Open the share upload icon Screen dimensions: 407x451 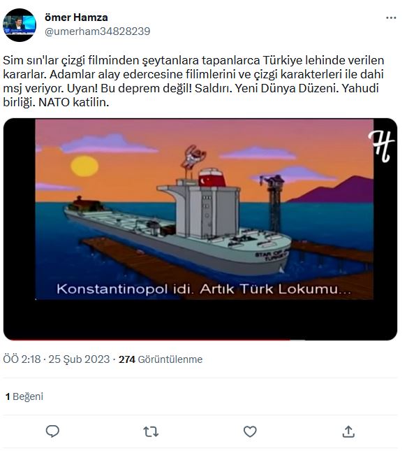click(x=348, y=431)
